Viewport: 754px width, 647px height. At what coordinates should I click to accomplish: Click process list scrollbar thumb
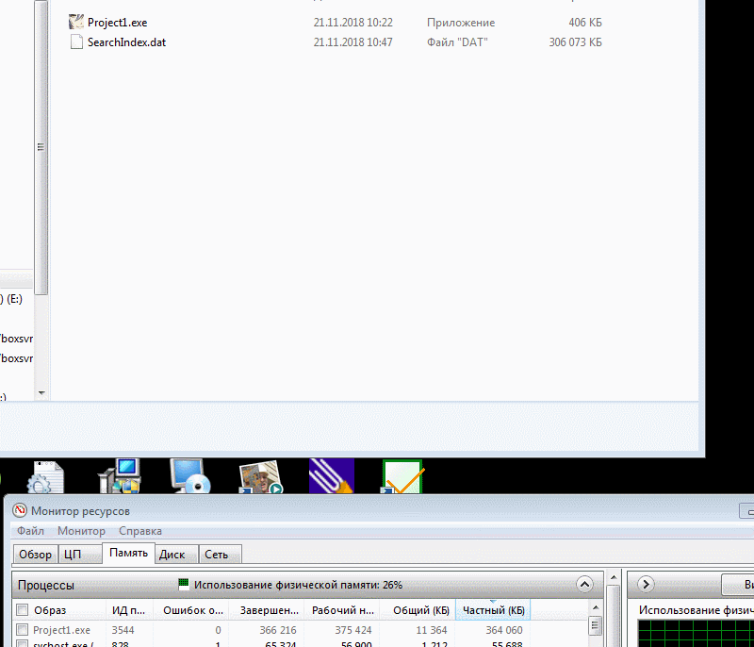[596, 625]
